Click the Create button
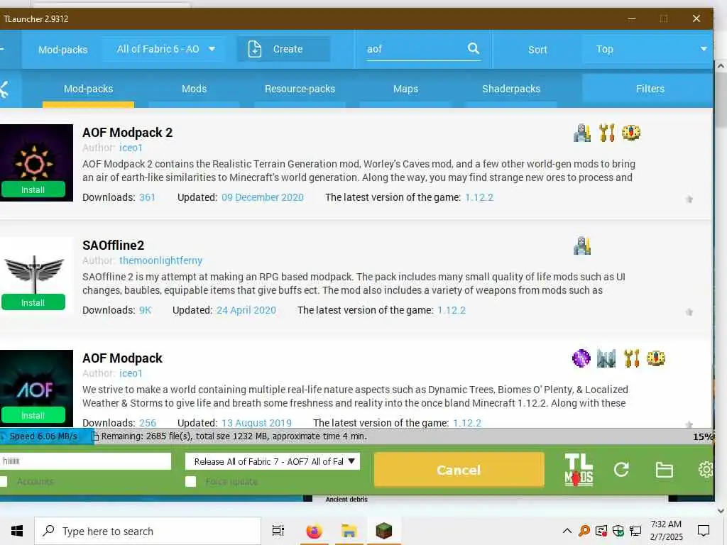 coord(283,49)
